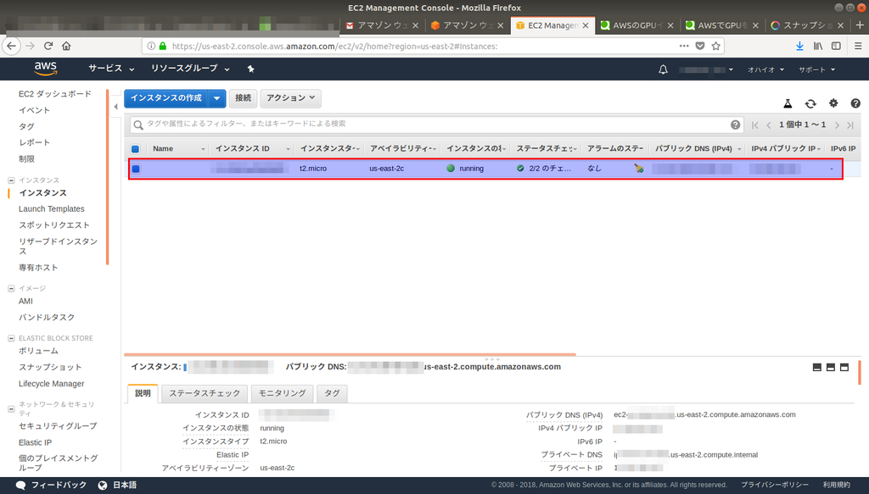Open the サポート dropdown
This screenshot has width=869, height=494.
point(816,69)
